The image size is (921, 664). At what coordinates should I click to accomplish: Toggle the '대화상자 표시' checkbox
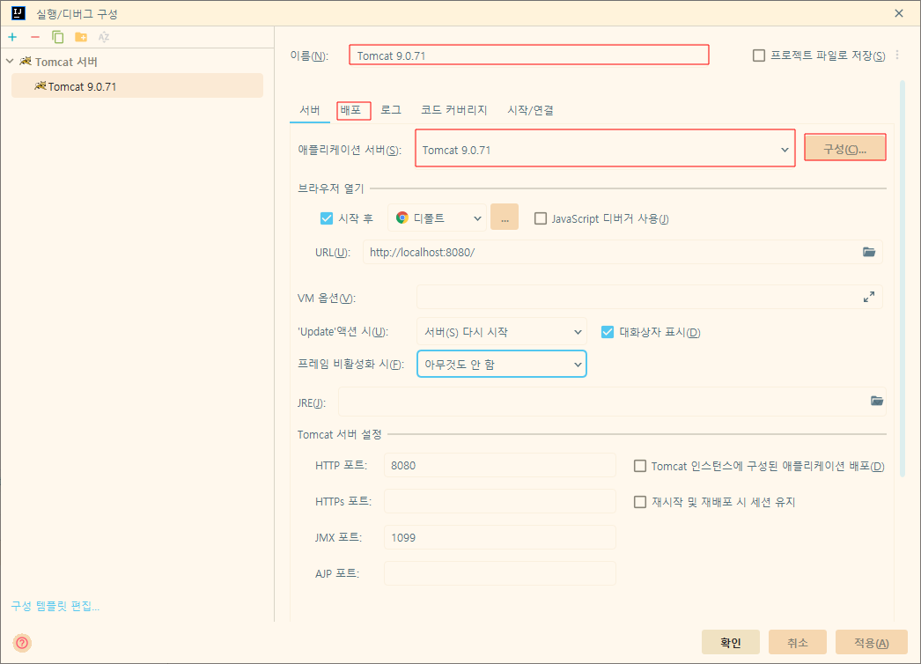(608, 332)
